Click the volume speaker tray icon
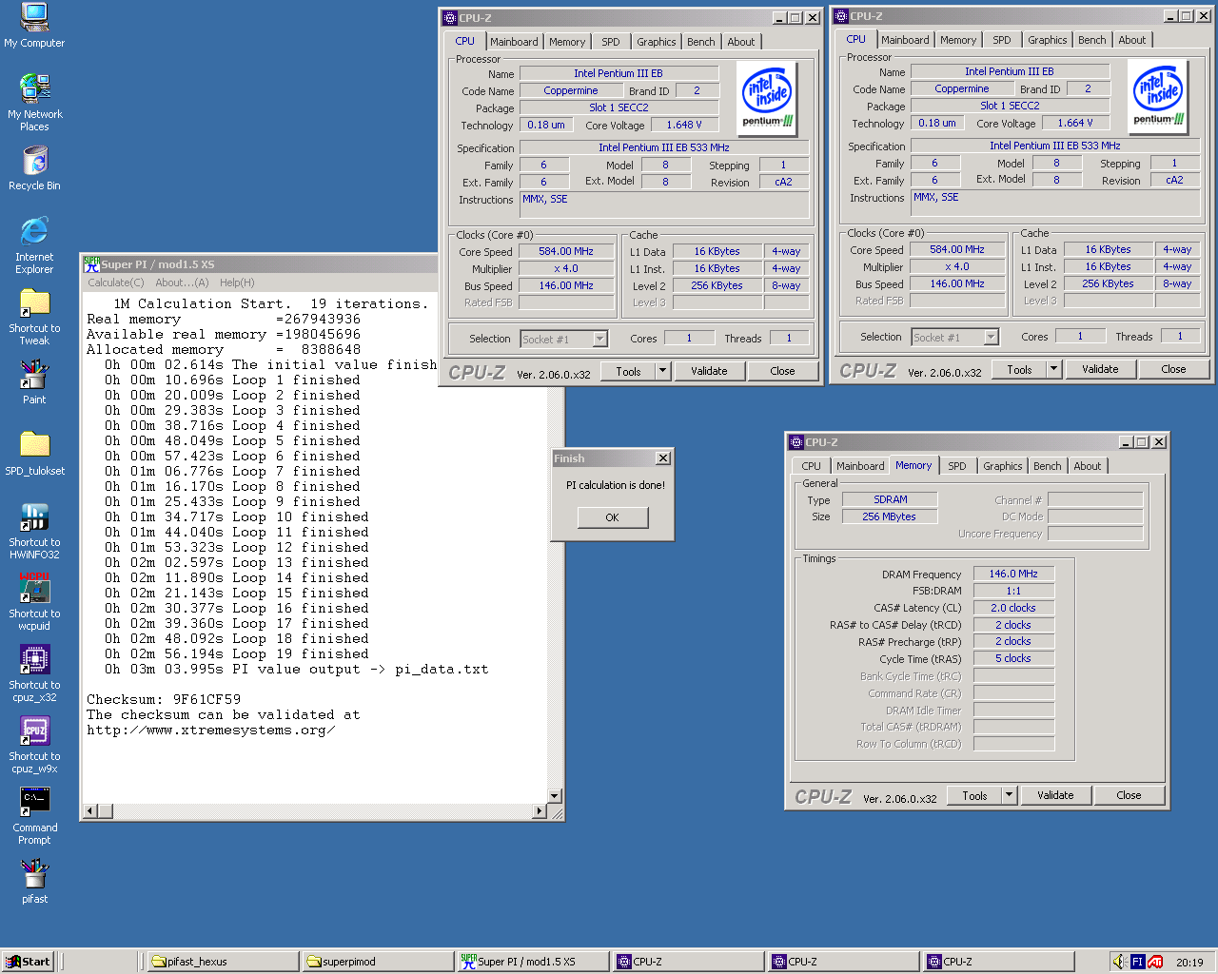 pyautogui.click(x=1120, y=962)
